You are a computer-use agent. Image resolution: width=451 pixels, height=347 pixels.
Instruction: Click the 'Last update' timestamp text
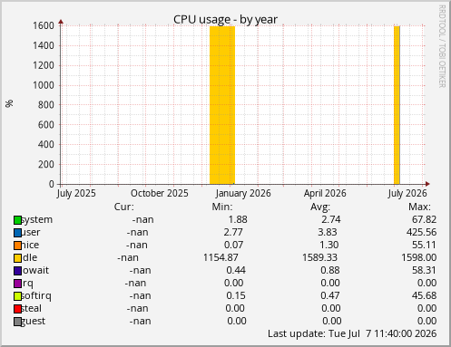pyautogui.click(x=352, y=333)
